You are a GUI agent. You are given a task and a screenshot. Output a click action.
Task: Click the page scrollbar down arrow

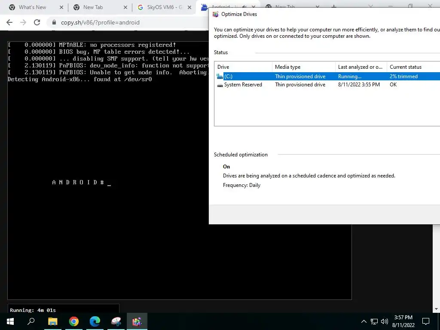pyautogui.click(x=436, y=309)
